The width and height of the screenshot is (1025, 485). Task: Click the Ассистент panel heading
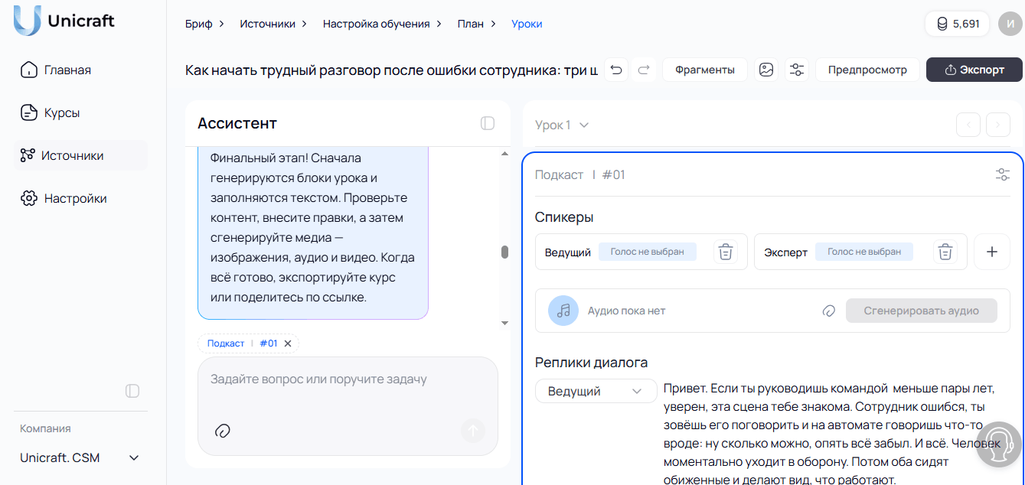(x=237, y=123)
